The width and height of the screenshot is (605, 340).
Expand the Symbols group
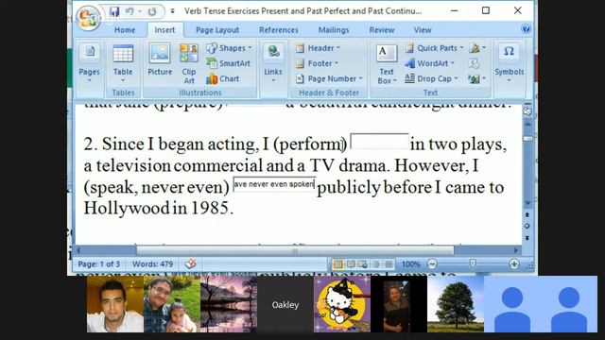point(509,63)
